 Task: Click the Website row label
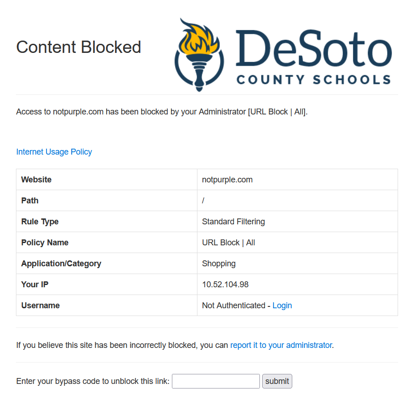(36, 180)
